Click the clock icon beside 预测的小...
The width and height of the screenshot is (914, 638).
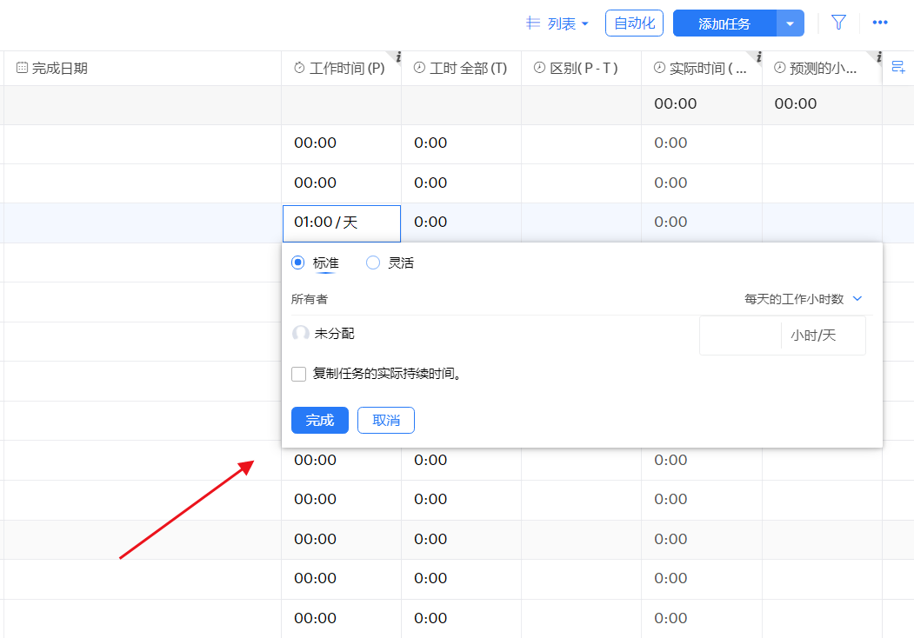pos(779,68)
